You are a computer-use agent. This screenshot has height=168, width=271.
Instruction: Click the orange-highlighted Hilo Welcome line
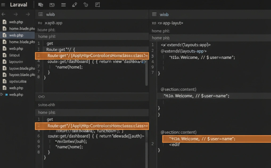click(216, 139)
